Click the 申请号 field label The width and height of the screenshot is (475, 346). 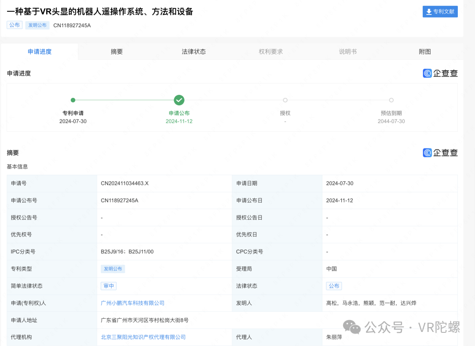(x=19, y=183)
